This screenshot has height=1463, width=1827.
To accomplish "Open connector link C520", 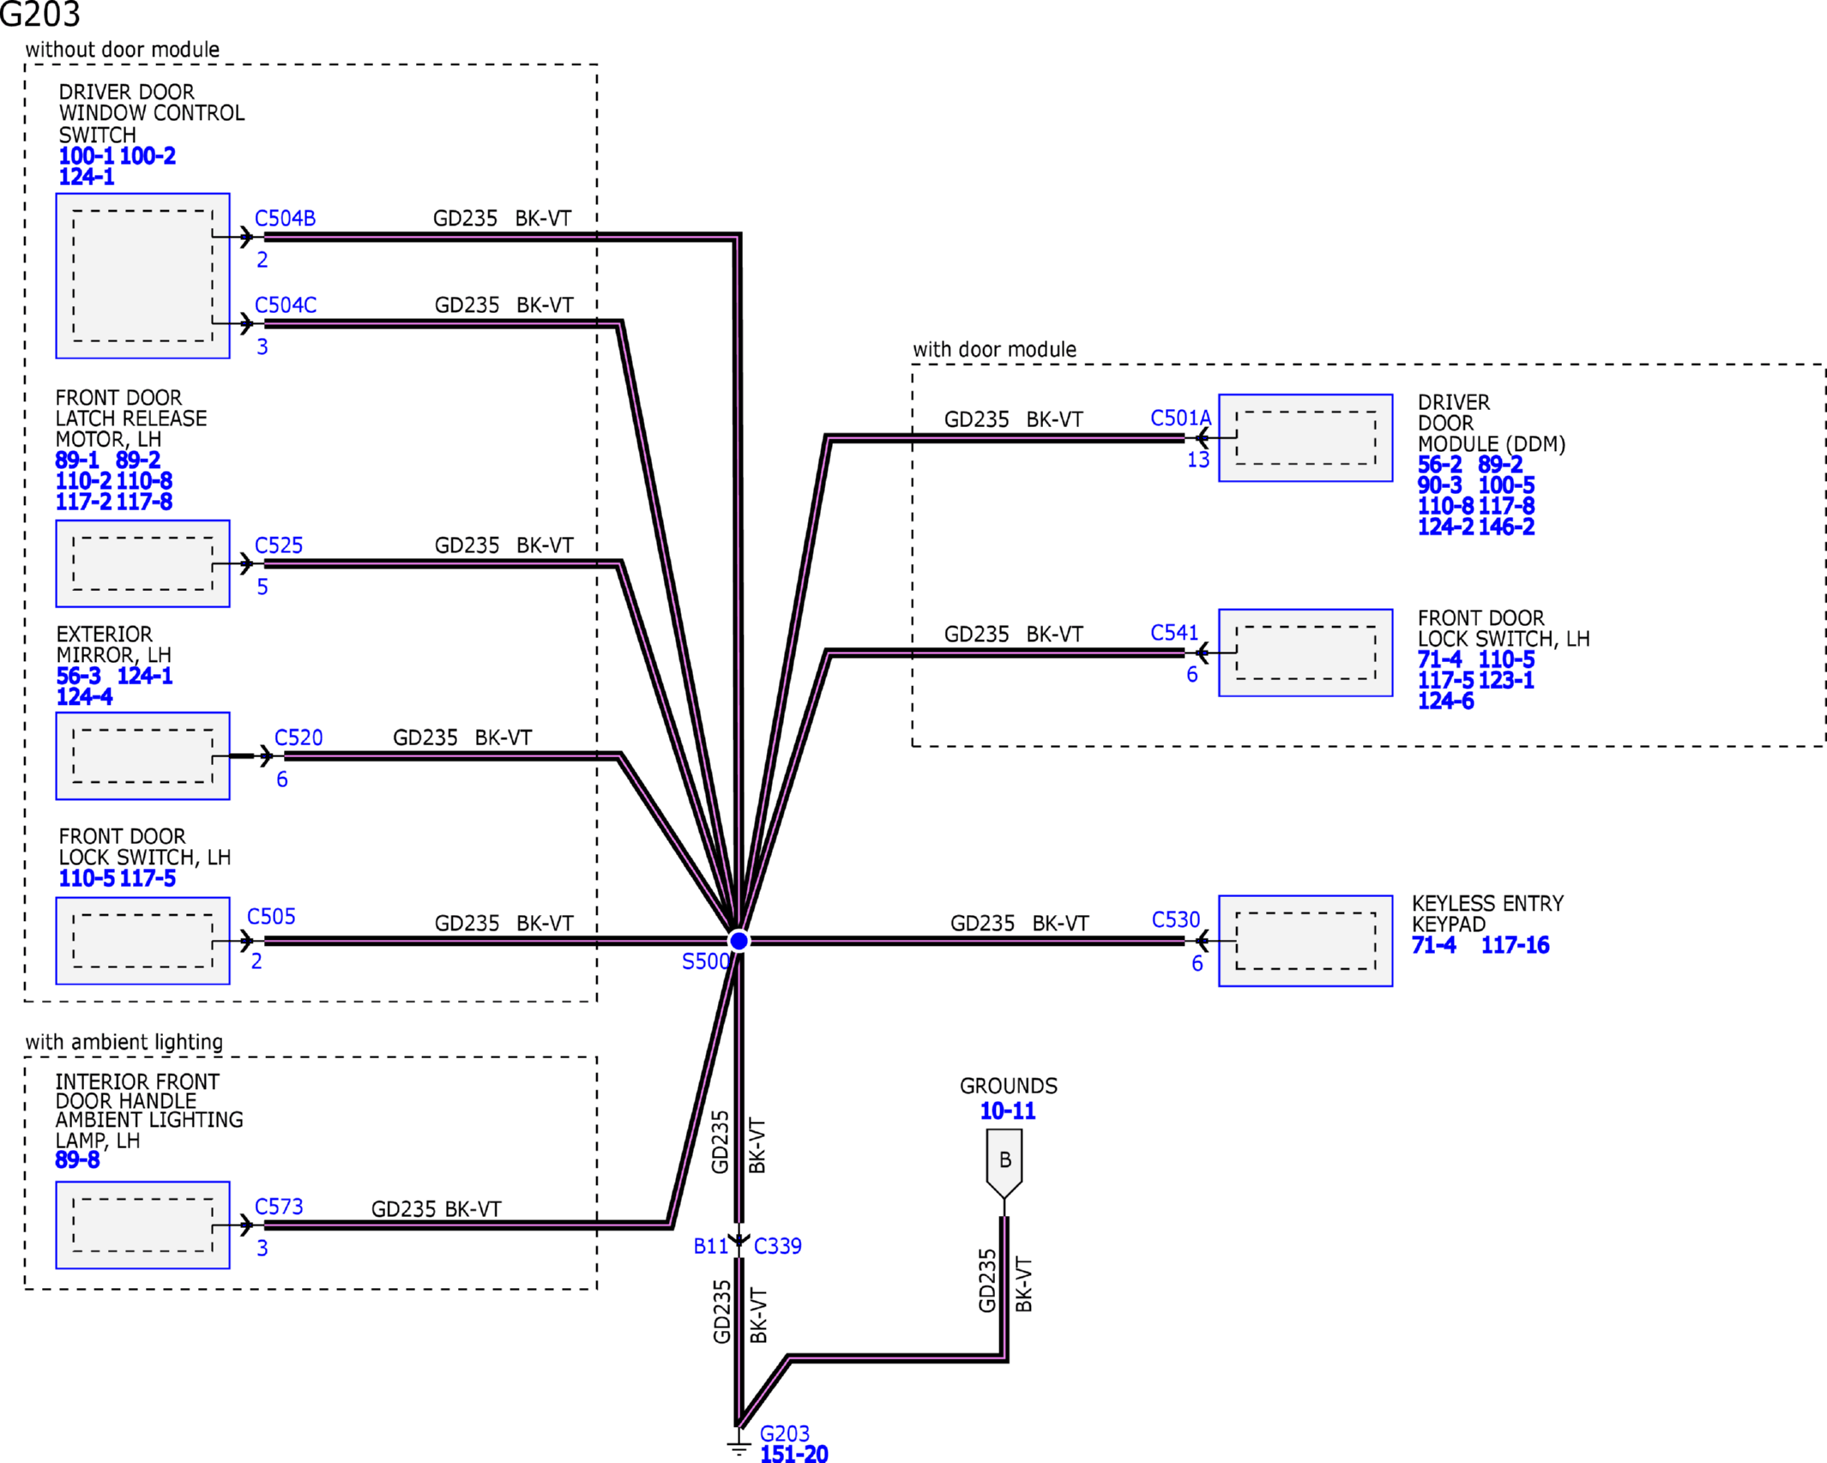I will point(298,738).
